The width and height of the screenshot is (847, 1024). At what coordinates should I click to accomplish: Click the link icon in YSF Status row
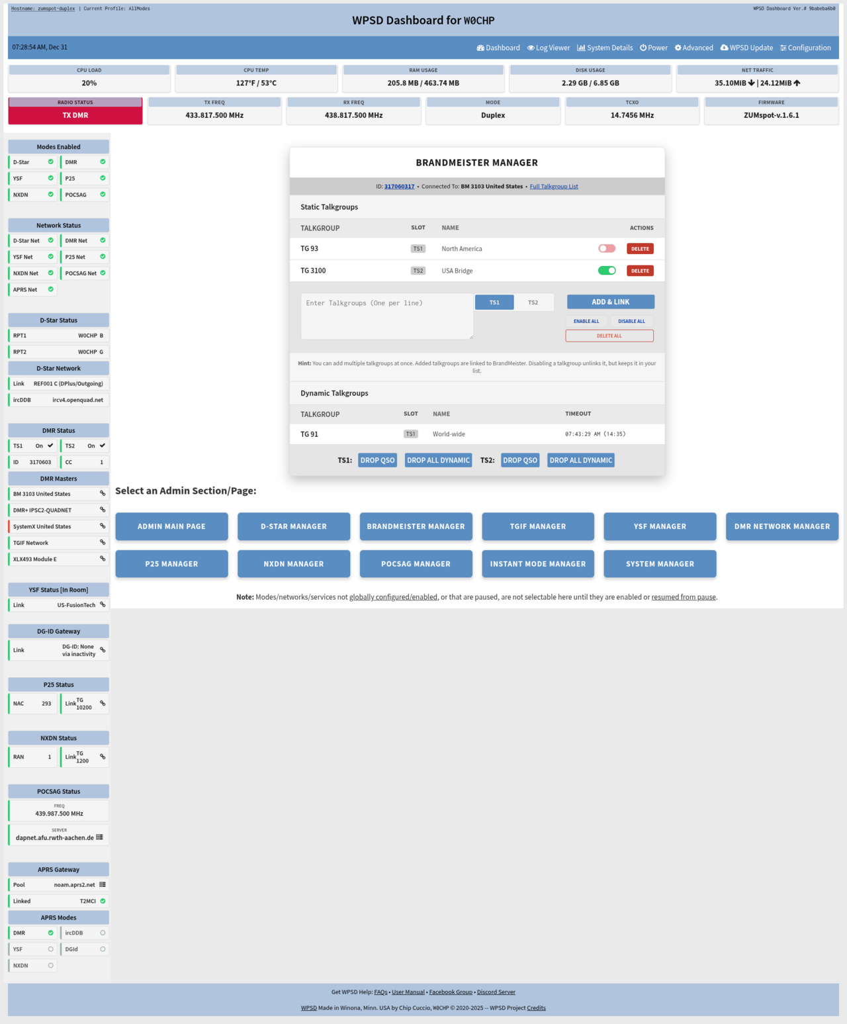tap(103, 605)
